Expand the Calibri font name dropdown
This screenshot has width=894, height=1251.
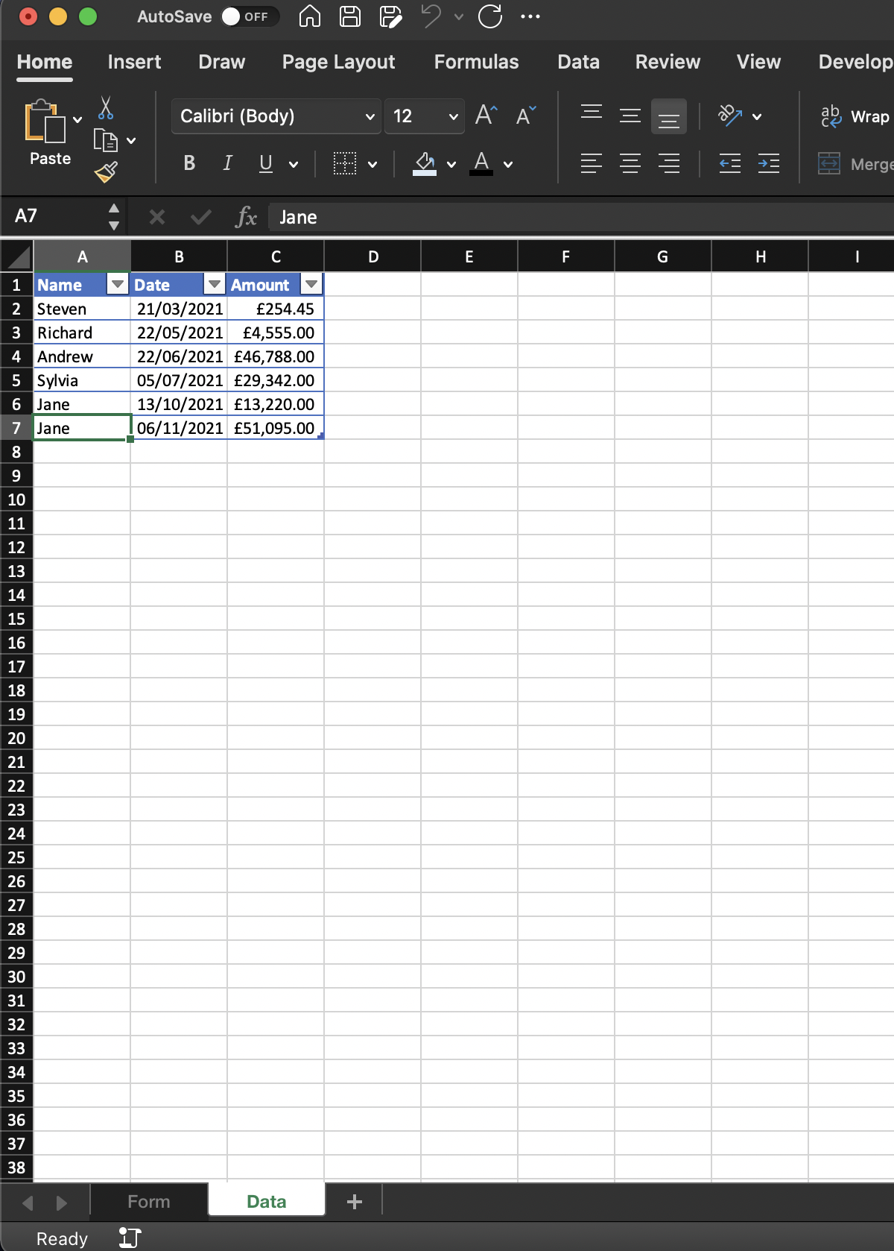[370, 116]
